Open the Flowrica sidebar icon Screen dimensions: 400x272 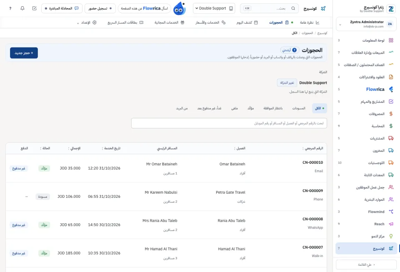pyautogui.click(x=391, y=89)
